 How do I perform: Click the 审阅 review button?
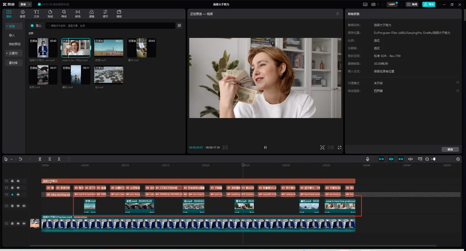pos(412,4)
